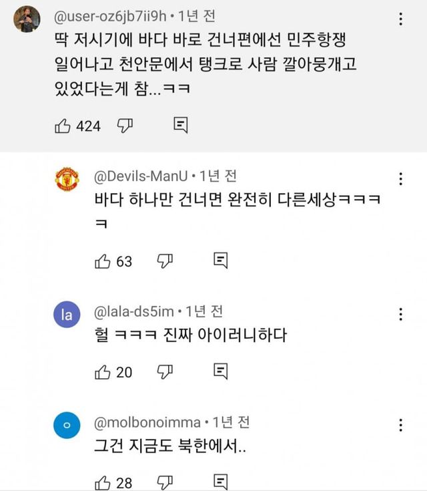Like the @lala-ds5im reply
427x491 pixels.
pos(103,371)
